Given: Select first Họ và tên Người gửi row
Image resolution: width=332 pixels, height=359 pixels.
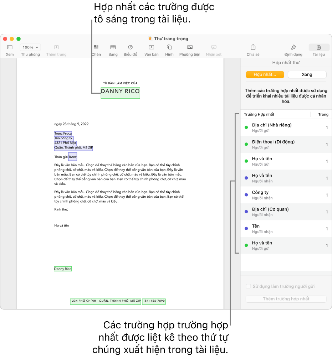Looking at the screenshot, I should pyautogui.click(x=286, y=161).
